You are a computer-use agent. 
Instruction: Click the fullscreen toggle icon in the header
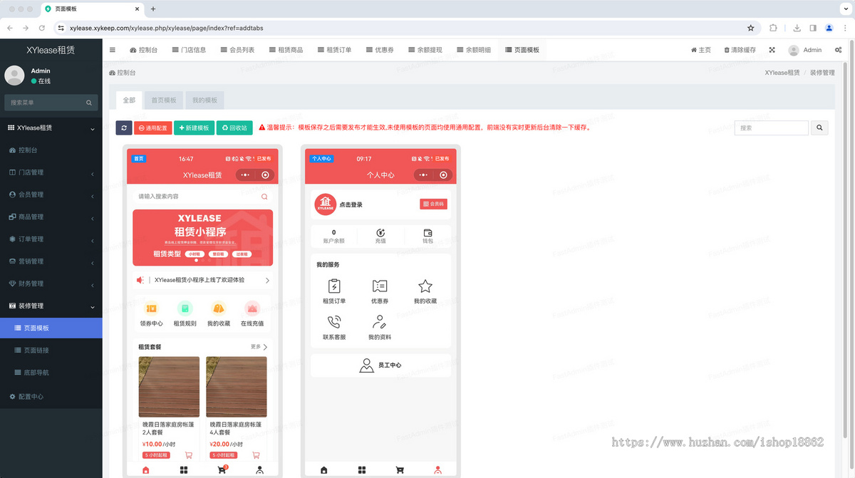[772, 50]
